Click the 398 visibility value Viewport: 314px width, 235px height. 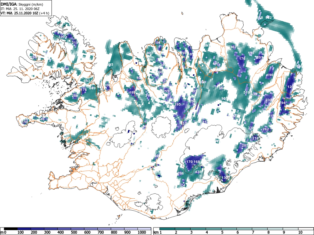point(160,72)
